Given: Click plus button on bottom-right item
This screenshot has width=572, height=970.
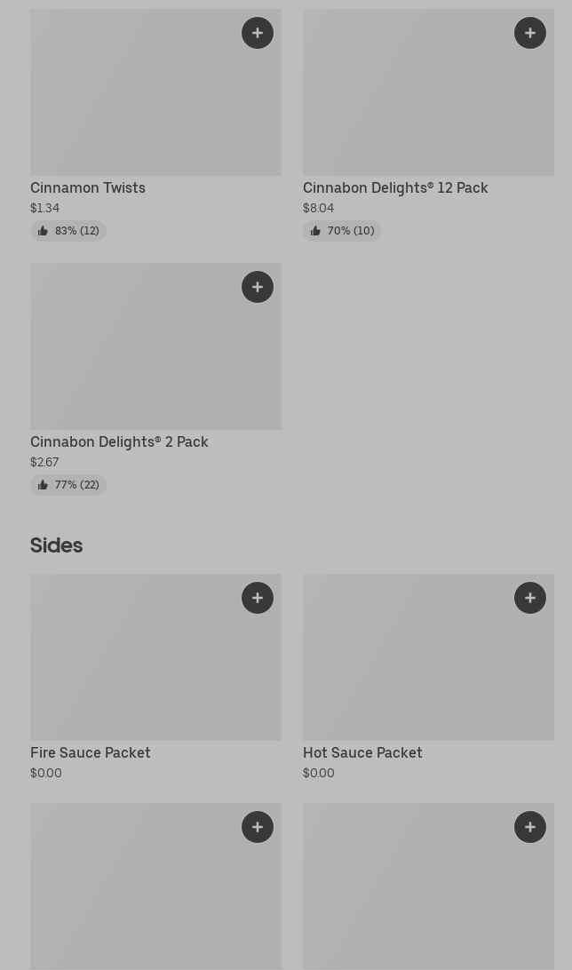Looking at the screenshot, I should pos(530,827).
